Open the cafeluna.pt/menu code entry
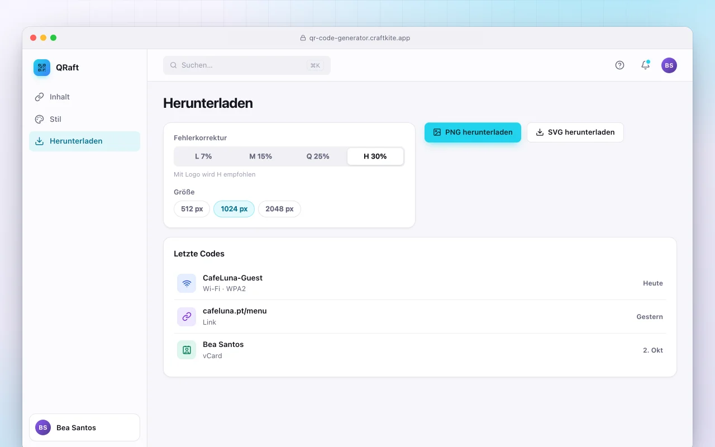This screenshot has width=715, height=447. (x=420, y=317)
